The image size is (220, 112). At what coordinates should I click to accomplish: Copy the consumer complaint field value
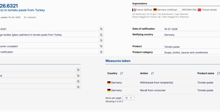(101, 46)
